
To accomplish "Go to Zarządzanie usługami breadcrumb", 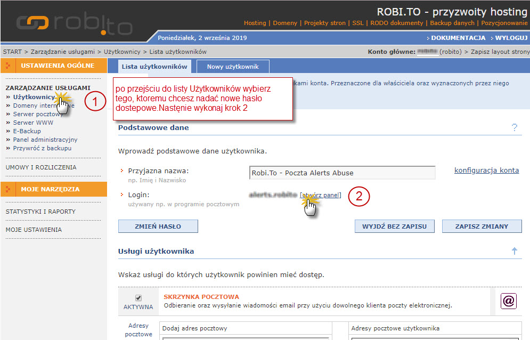I will [x=62, y=52].
